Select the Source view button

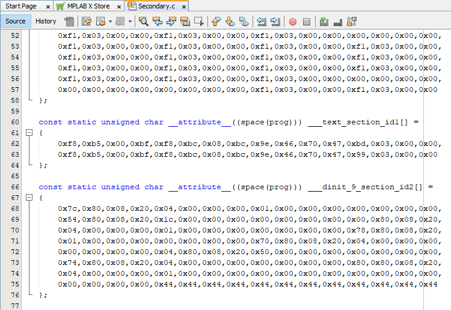point(16,21)
